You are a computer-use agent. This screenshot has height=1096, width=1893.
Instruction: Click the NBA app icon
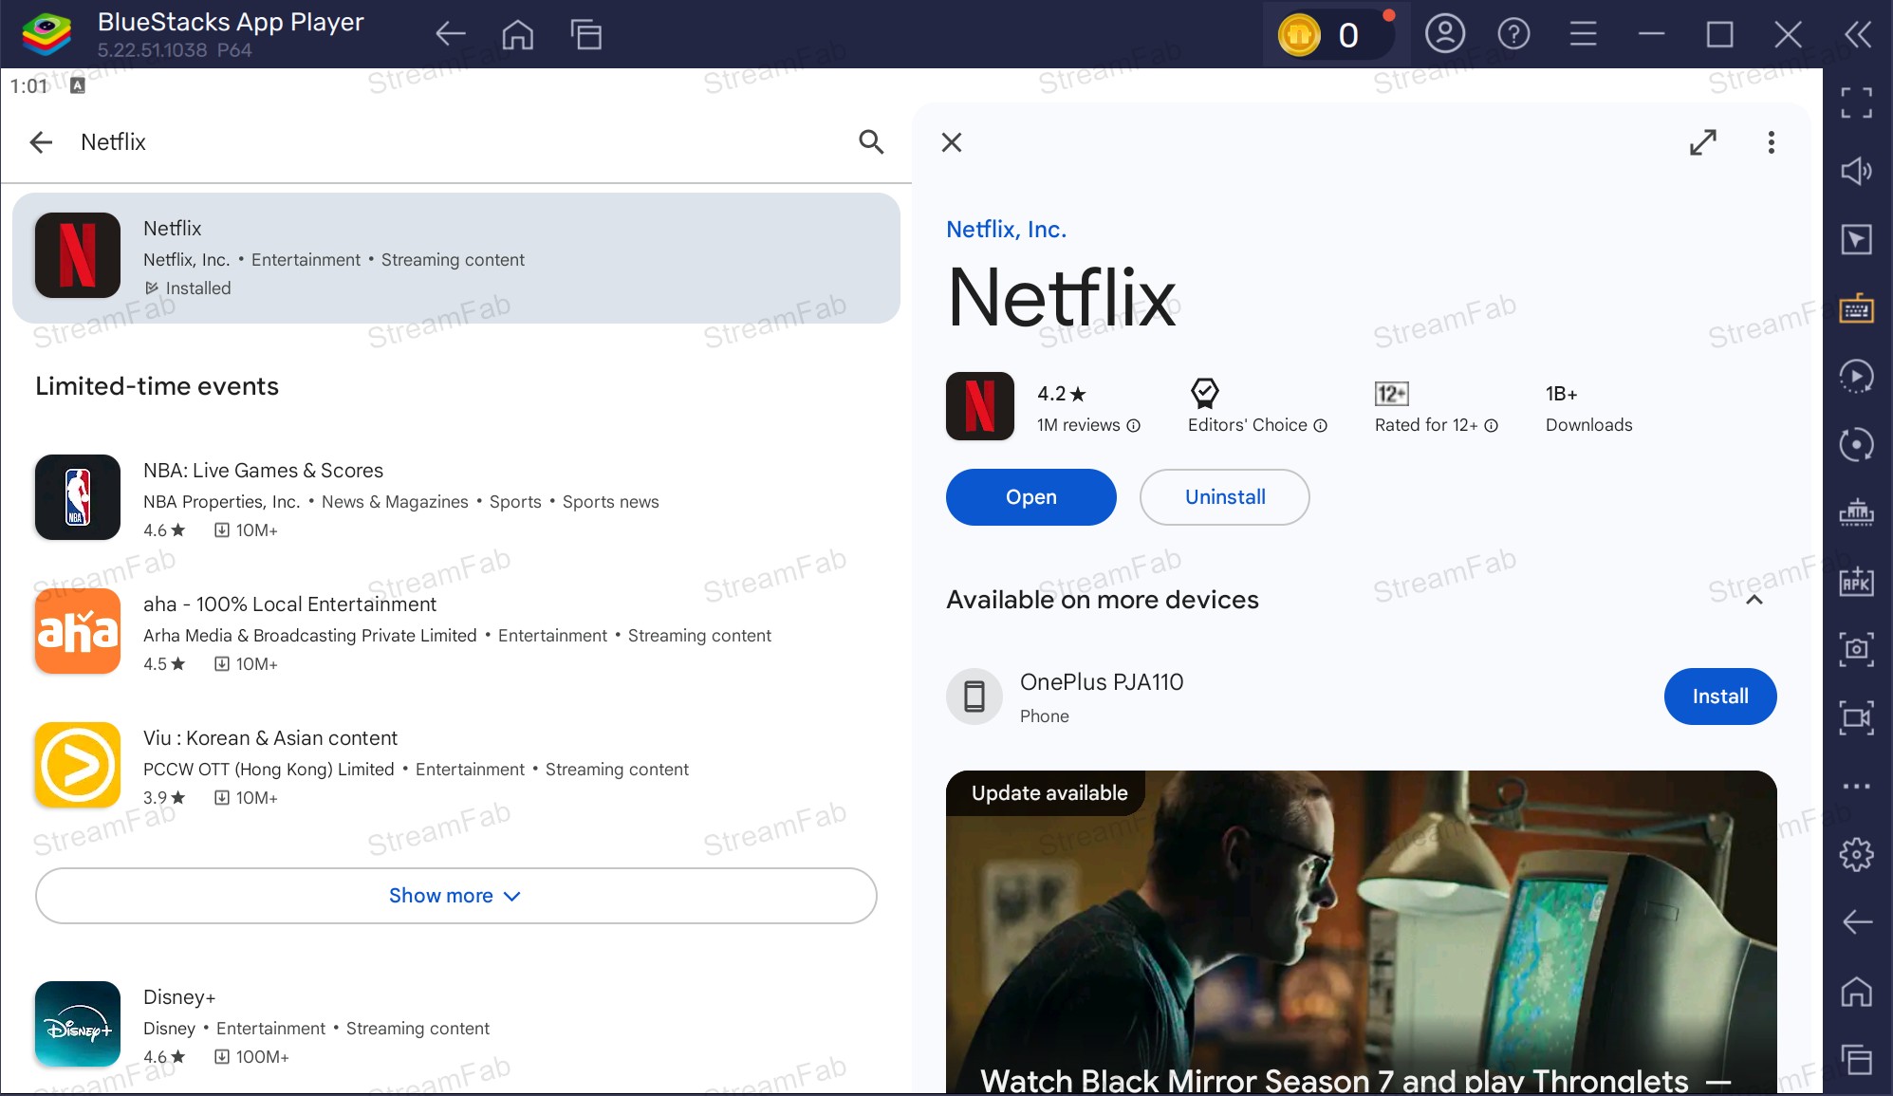tap(78, 497)
